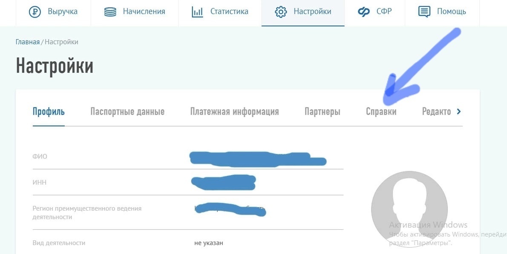Image resolution: width=507 pixels, height=254 pixels.
Task: Click the СФР logo icon
Action: pos(363,12)
